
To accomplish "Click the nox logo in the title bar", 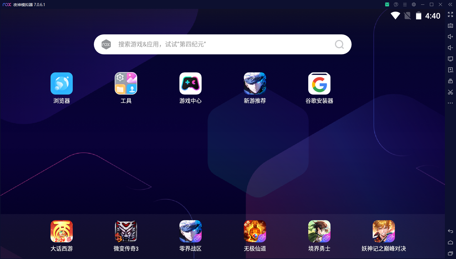I will [x=7, y=5].
